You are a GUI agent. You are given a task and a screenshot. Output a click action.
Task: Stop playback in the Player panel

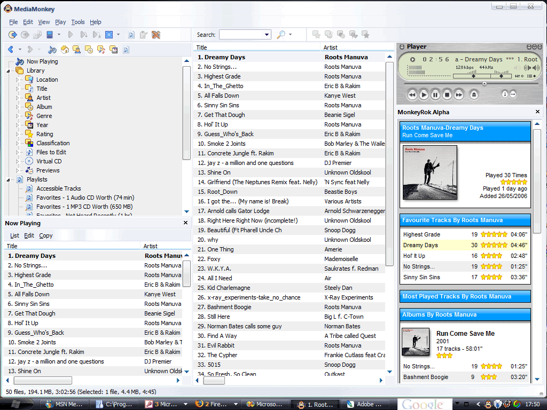[x=447, y=94]
